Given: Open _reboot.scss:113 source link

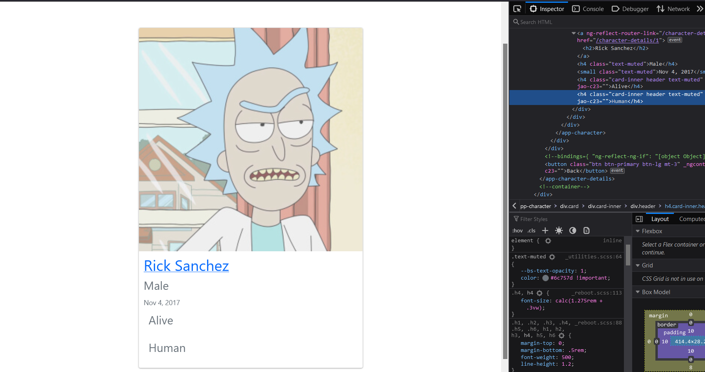Looking at the screenshot, I should (x=597, y=293).
